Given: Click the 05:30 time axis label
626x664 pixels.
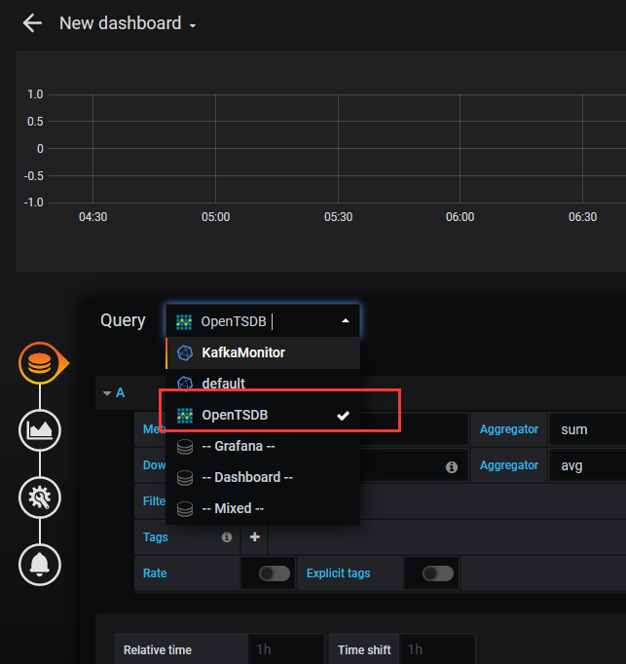Looking at the screenshot, I should 338,217.
